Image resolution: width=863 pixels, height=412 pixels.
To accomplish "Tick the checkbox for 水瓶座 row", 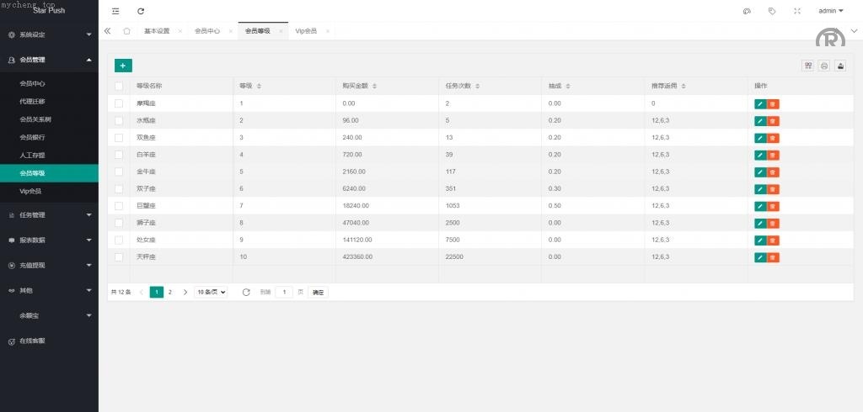I will coord(119,120).
